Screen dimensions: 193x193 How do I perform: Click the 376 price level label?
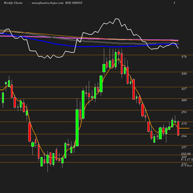tap(184, 57)
